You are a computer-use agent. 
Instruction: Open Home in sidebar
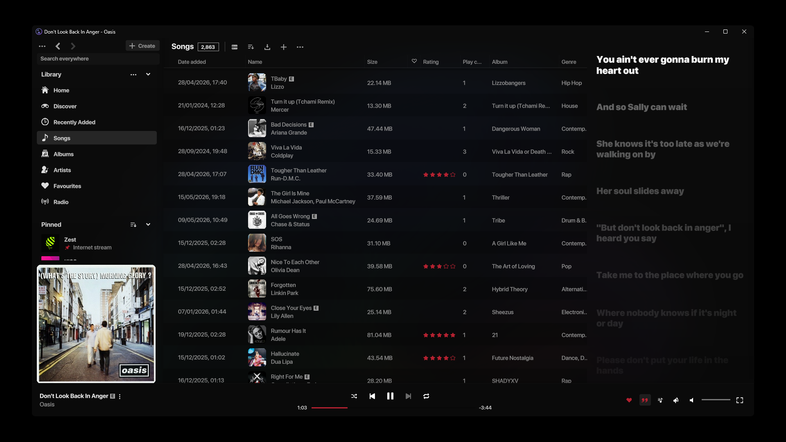97,90
